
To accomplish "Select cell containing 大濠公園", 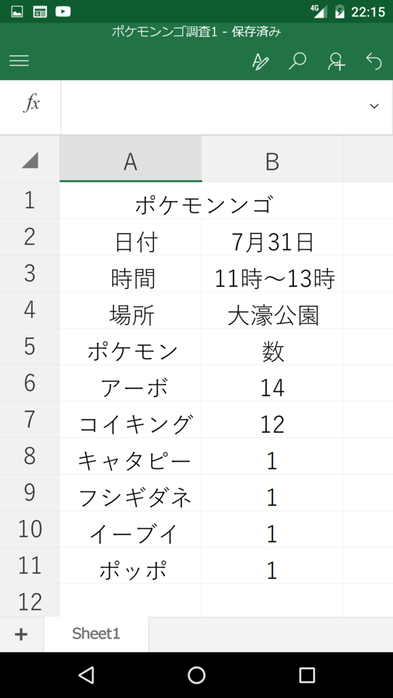I will 272,310.
